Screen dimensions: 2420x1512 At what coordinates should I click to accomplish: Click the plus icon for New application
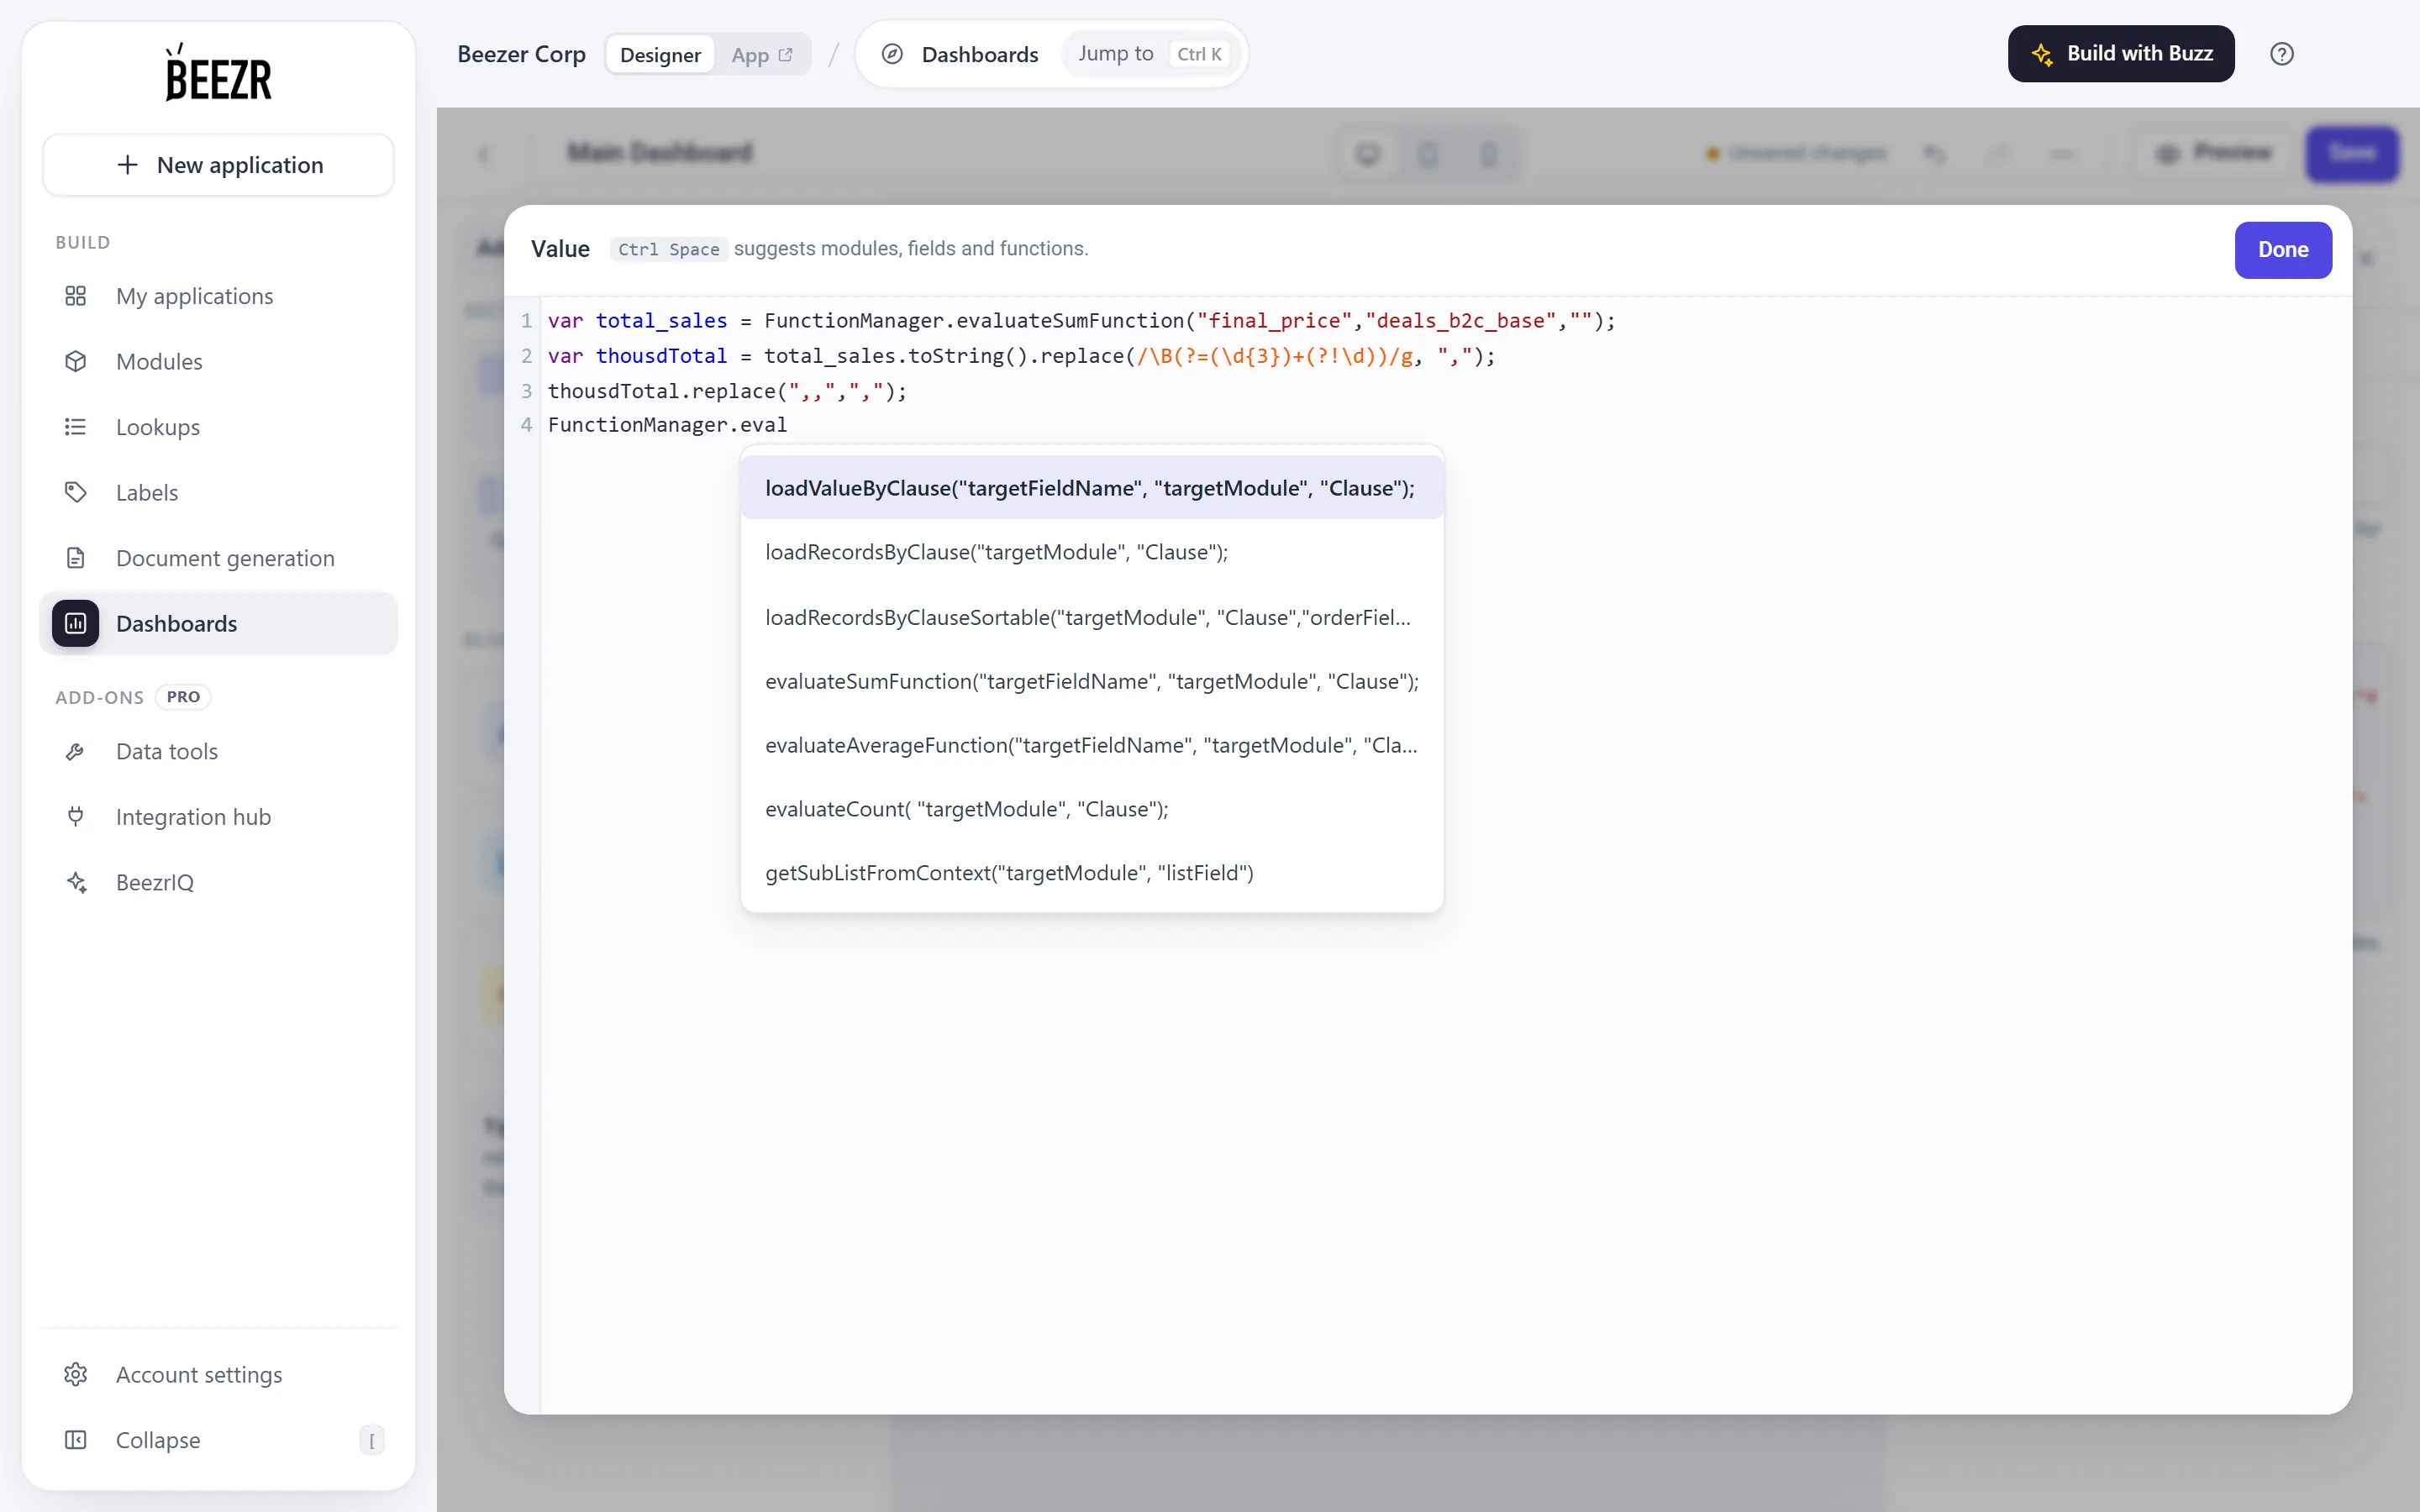point(127,165)
